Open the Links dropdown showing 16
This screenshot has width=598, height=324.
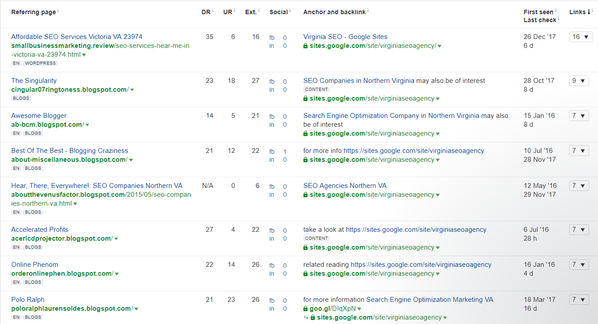pos(581,37)
